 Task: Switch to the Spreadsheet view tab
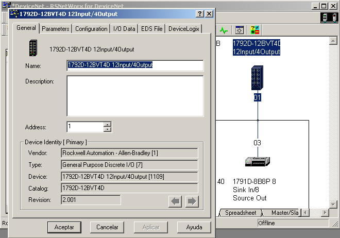click(241, 213)
